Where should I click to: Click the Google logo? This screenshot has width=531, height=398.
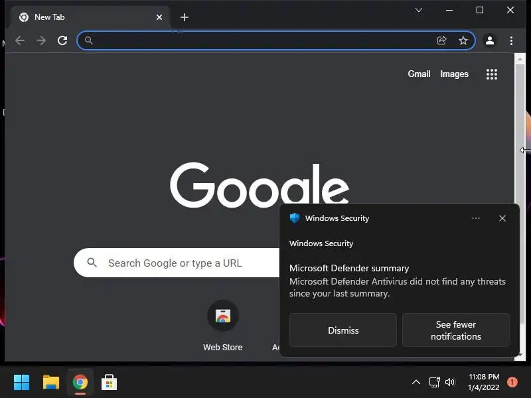[x=260, y=186]
